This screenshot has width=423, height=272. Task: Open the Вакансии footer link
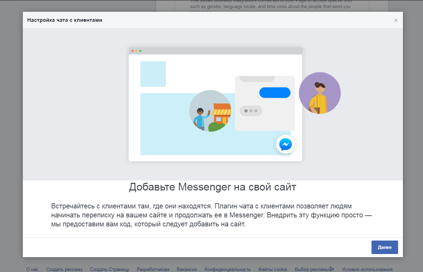pos(187,269)
